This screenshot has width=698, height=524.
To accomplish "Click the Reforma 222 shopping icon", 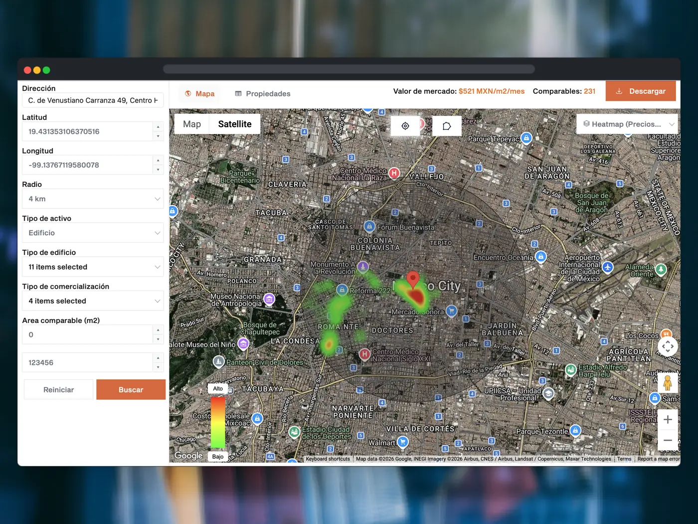I will point(342,290).
